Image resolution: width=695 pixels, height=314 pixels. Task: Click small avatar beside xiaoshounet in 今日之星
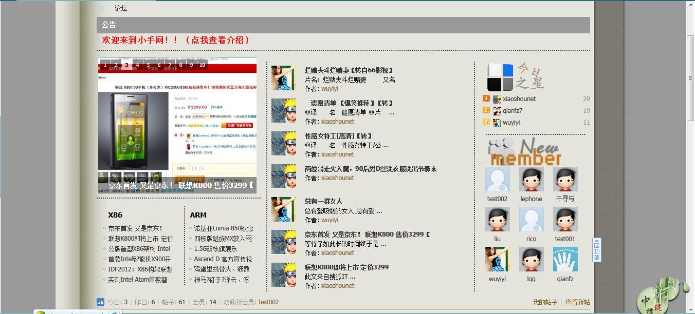click(x=497, y=99)
